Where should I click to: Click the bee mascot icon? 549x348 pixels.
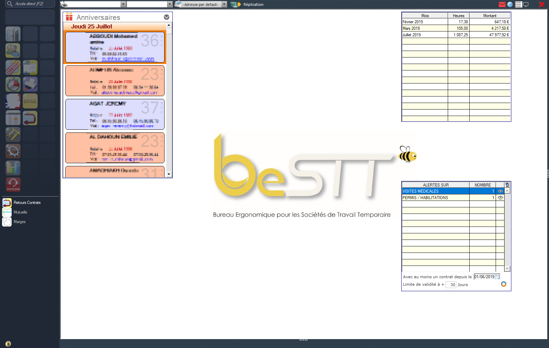coord(407,154)
